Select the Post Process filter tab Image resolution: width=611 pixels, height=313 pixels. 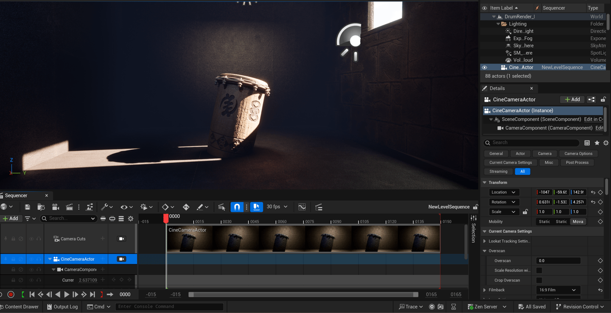[577, 163]
